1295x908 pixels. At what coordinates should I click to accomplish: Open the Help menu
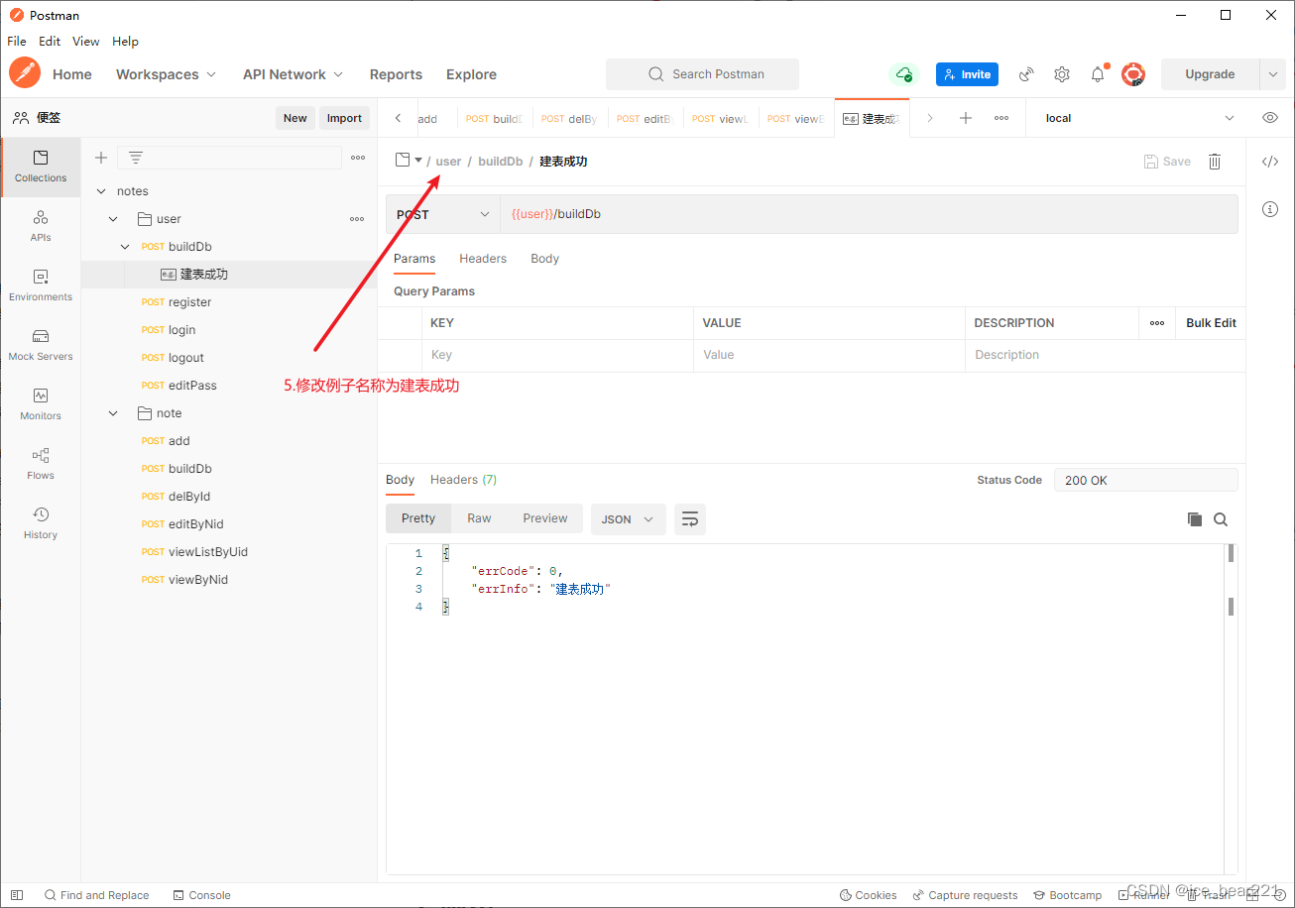pos(125,42)
